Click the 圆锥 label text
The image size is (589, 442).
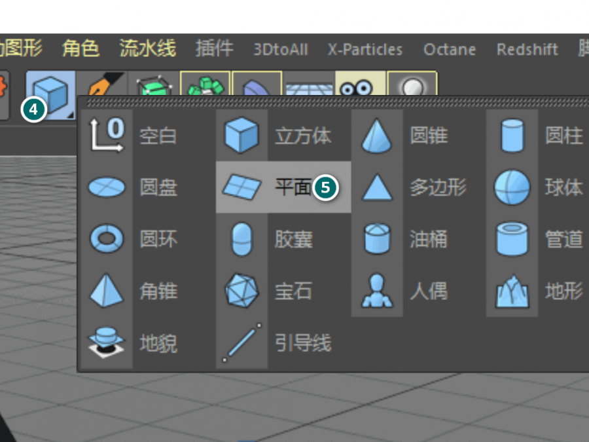point(429,136)
